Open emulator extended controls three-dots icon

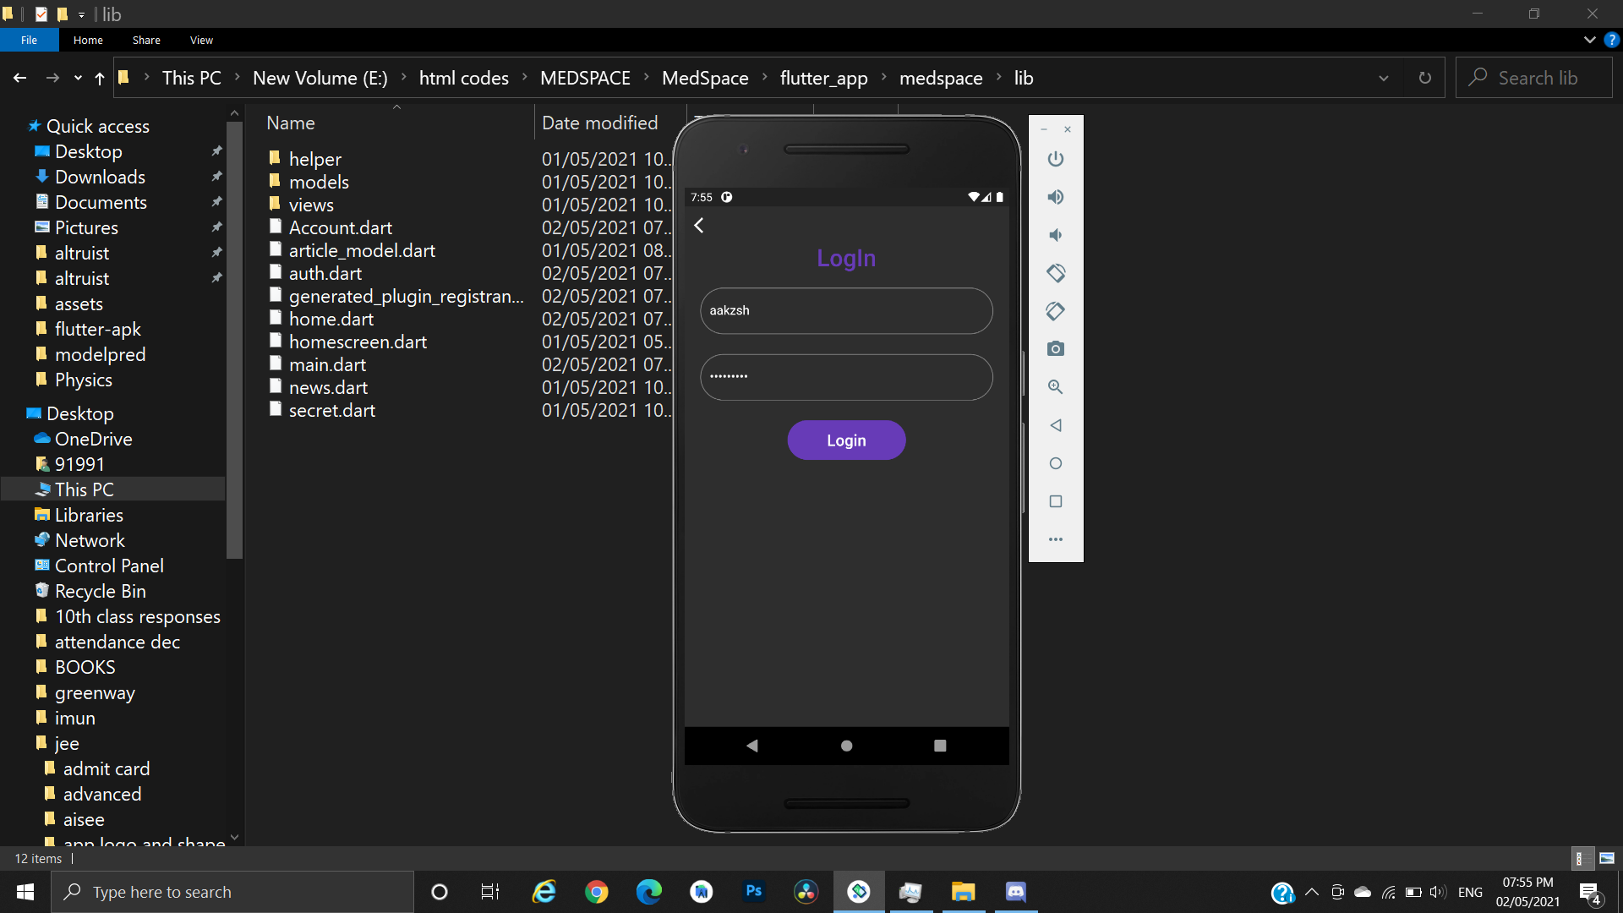(x=1055, y=539)
